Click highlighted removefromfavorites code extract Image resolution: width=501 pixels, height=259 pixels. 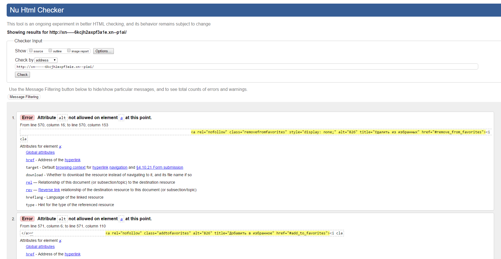coord(338,132)
